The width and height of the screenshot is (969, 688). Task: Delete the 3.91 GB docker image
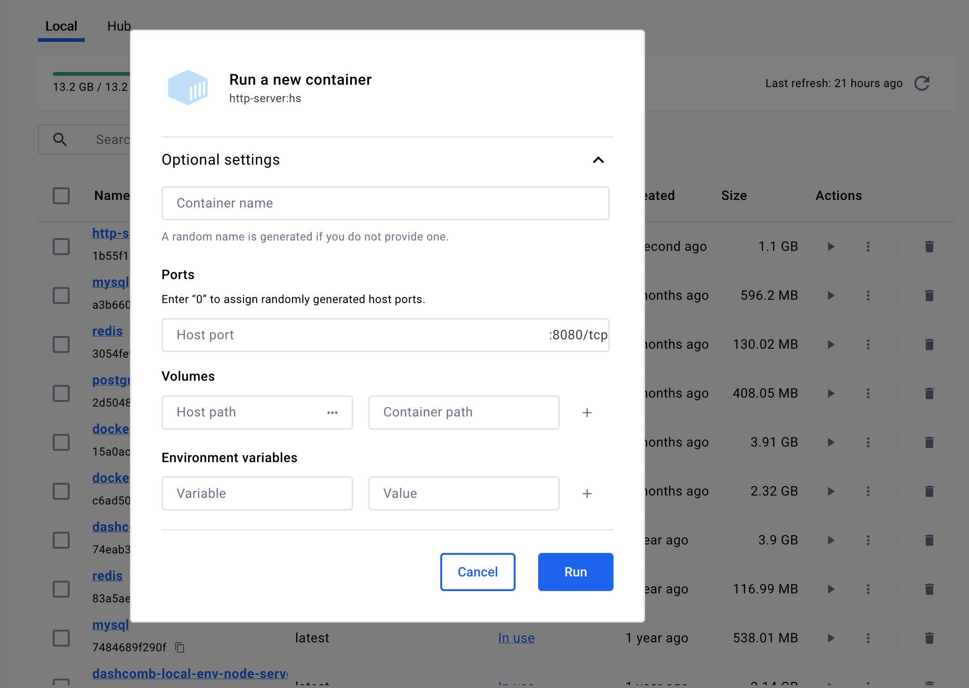[x=929, y=442]
